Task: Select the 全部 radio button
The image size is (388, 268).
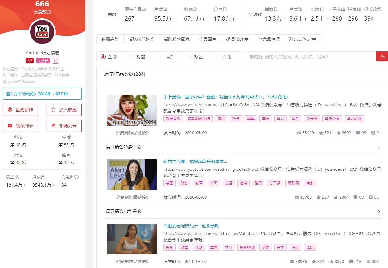Action: click(103, 57)
